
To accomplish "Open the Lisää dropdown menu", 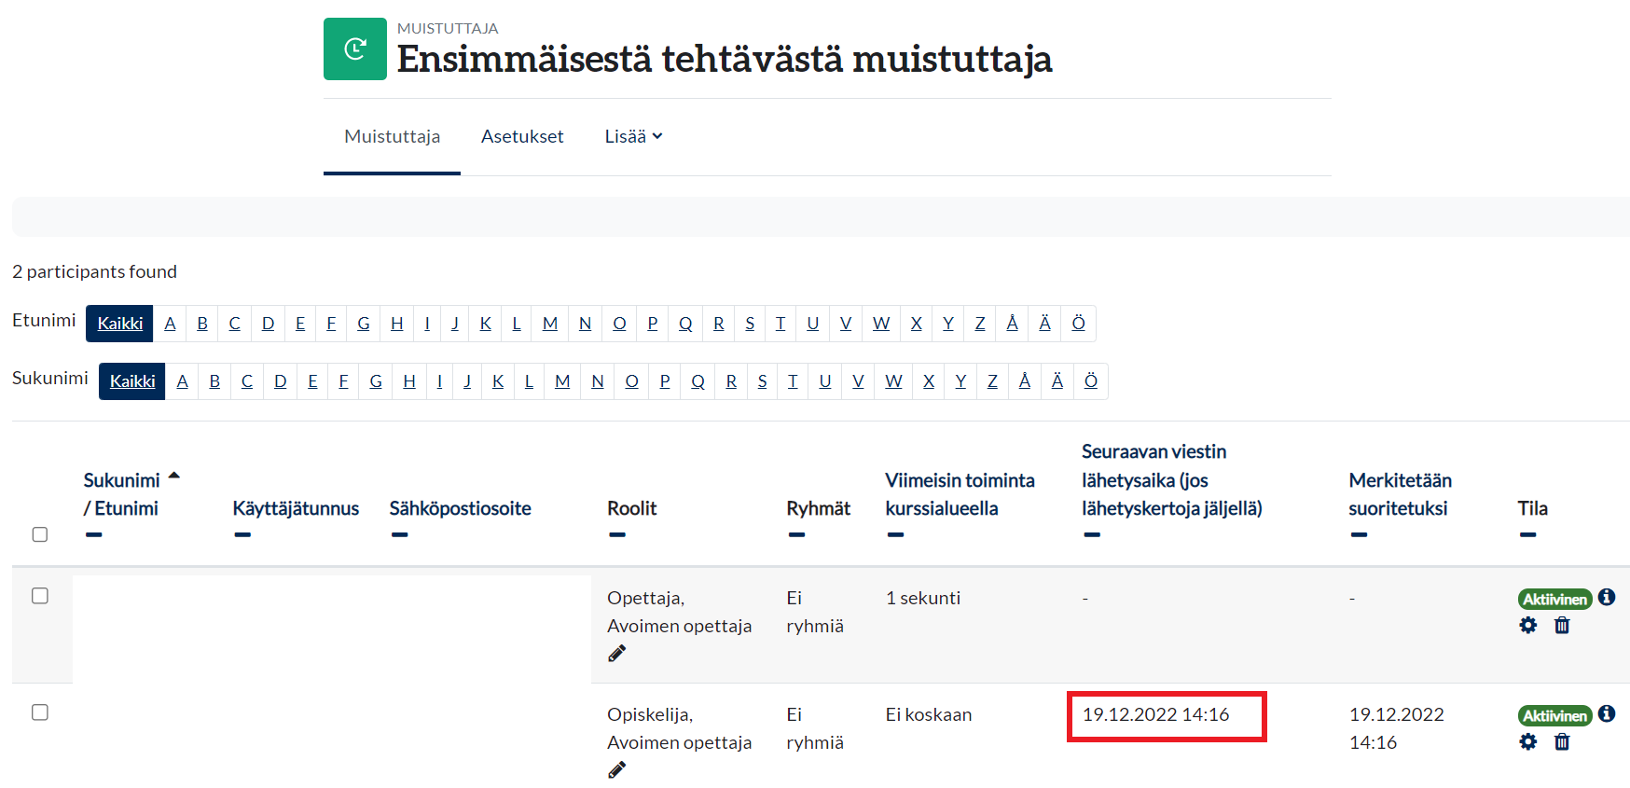I will (x=633, y=136).
